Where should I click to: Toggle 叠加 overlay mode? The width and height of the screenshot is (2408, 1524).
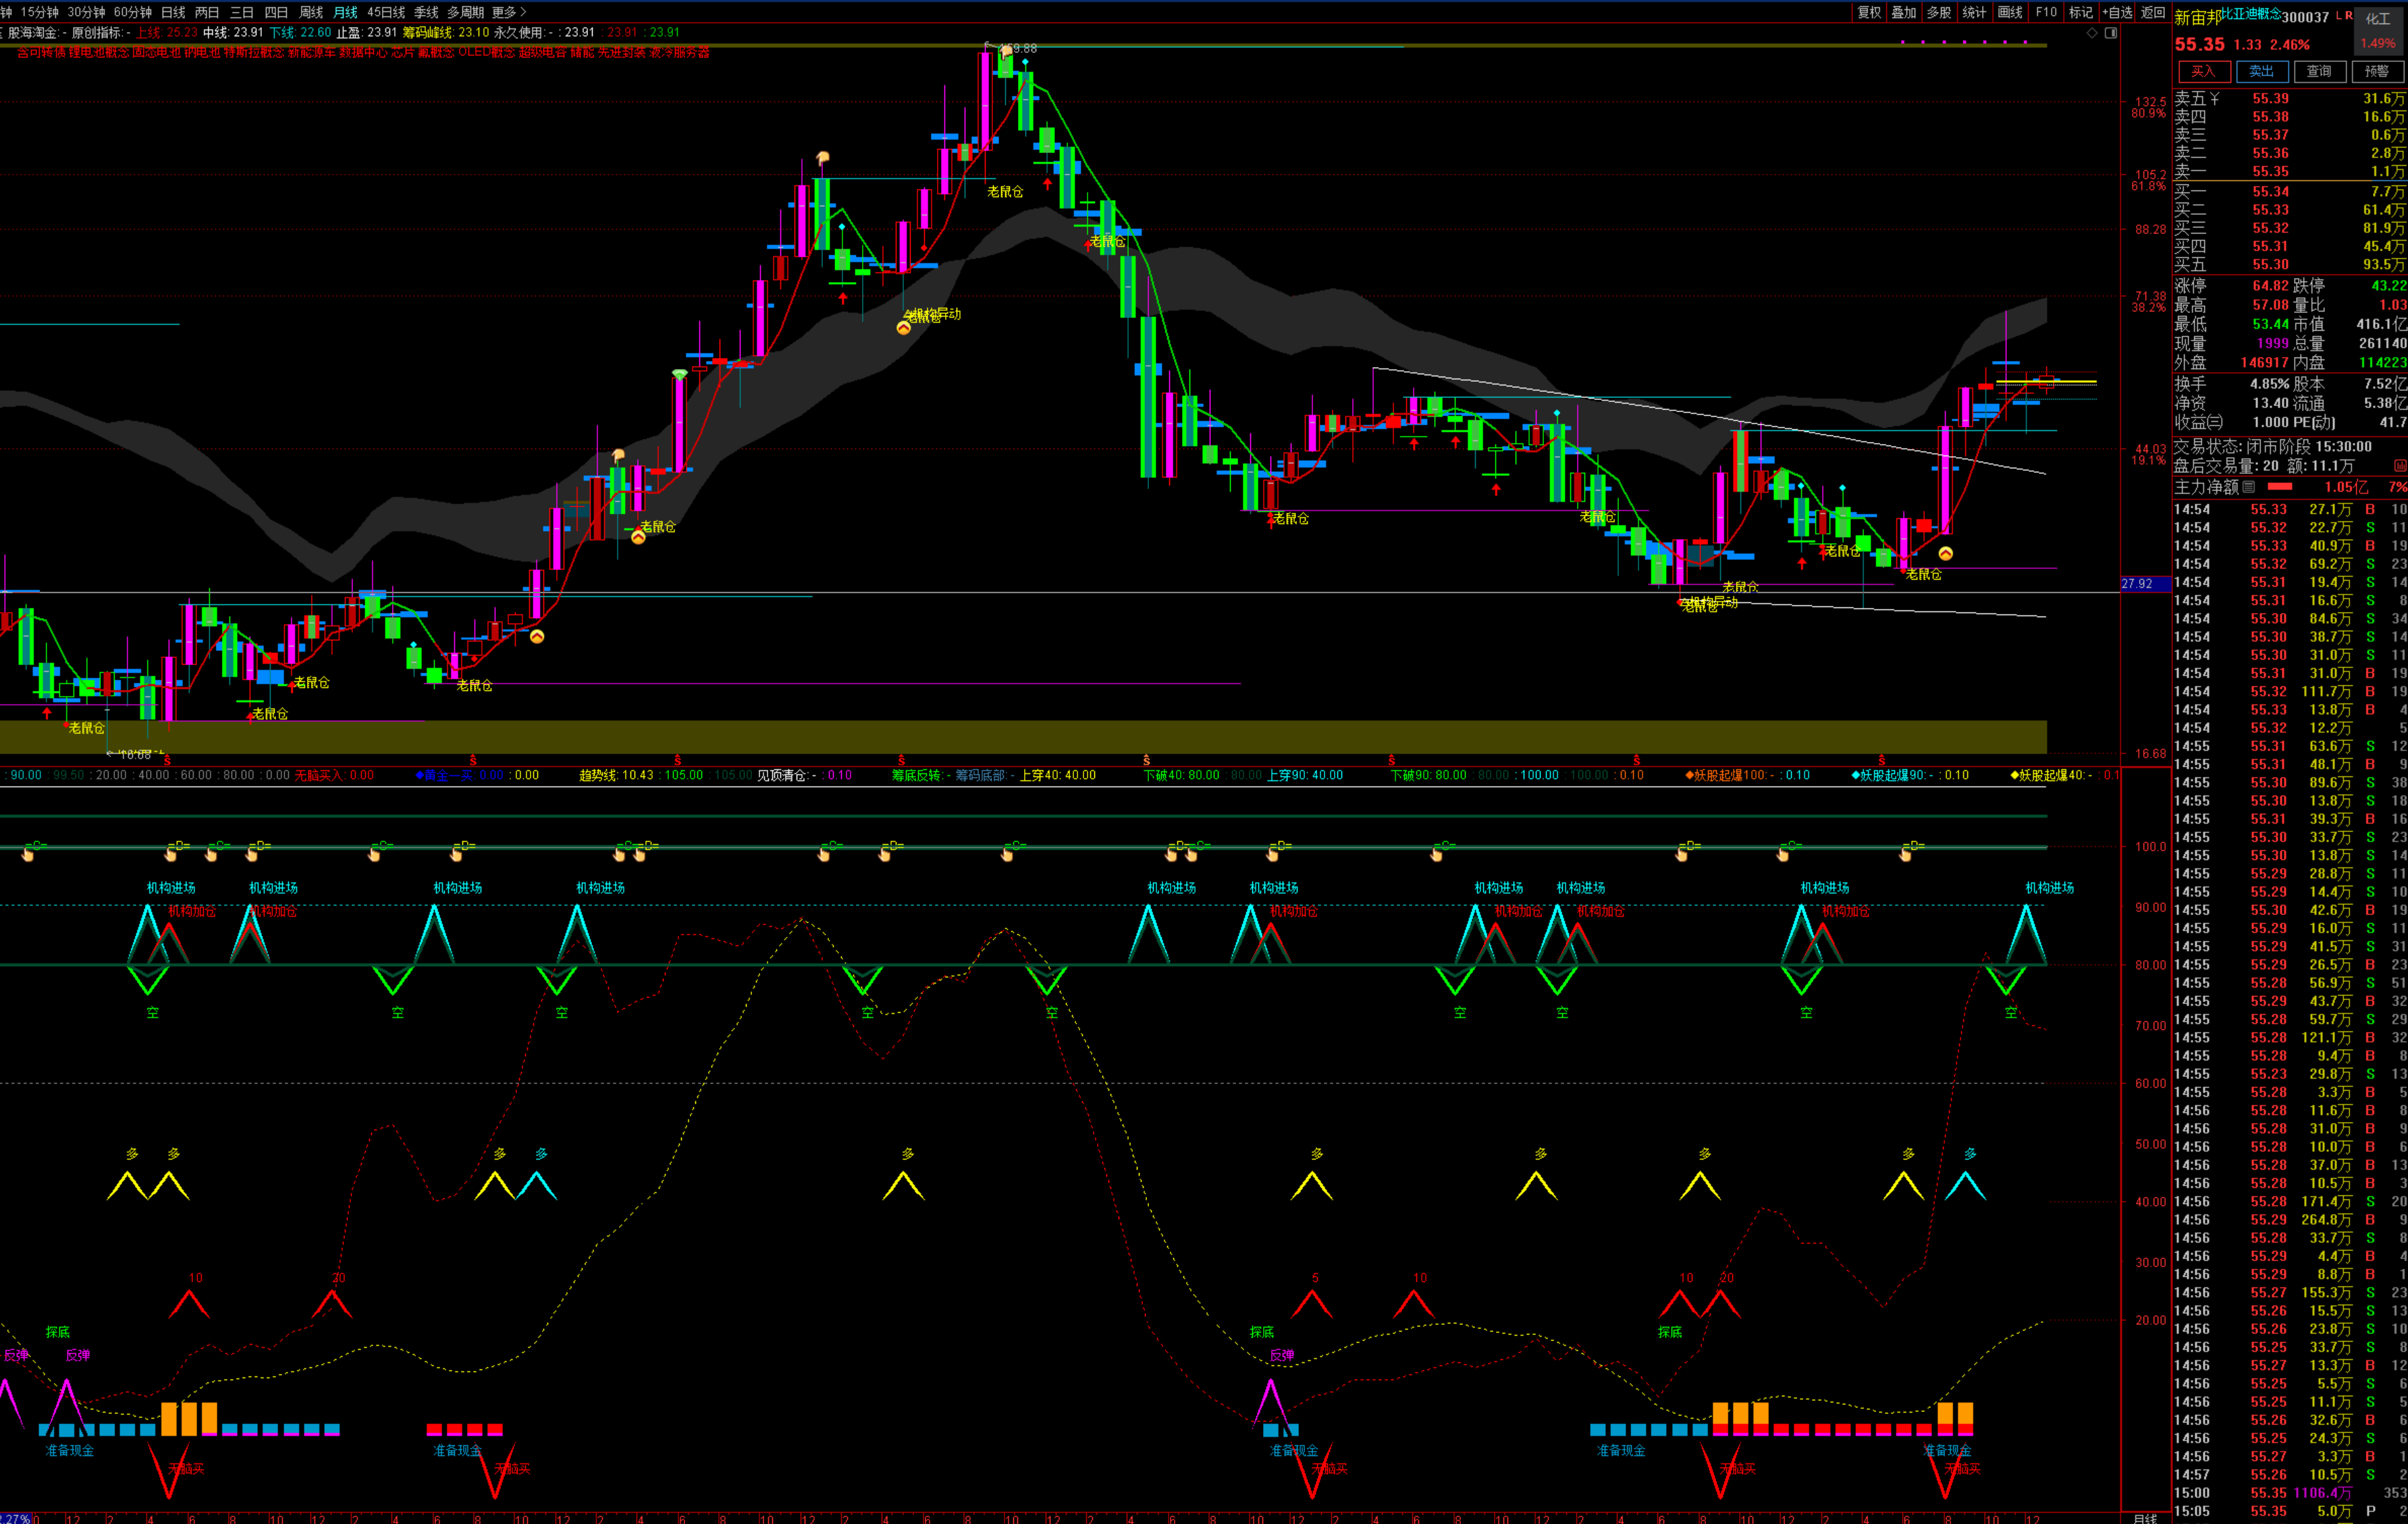1903,12
